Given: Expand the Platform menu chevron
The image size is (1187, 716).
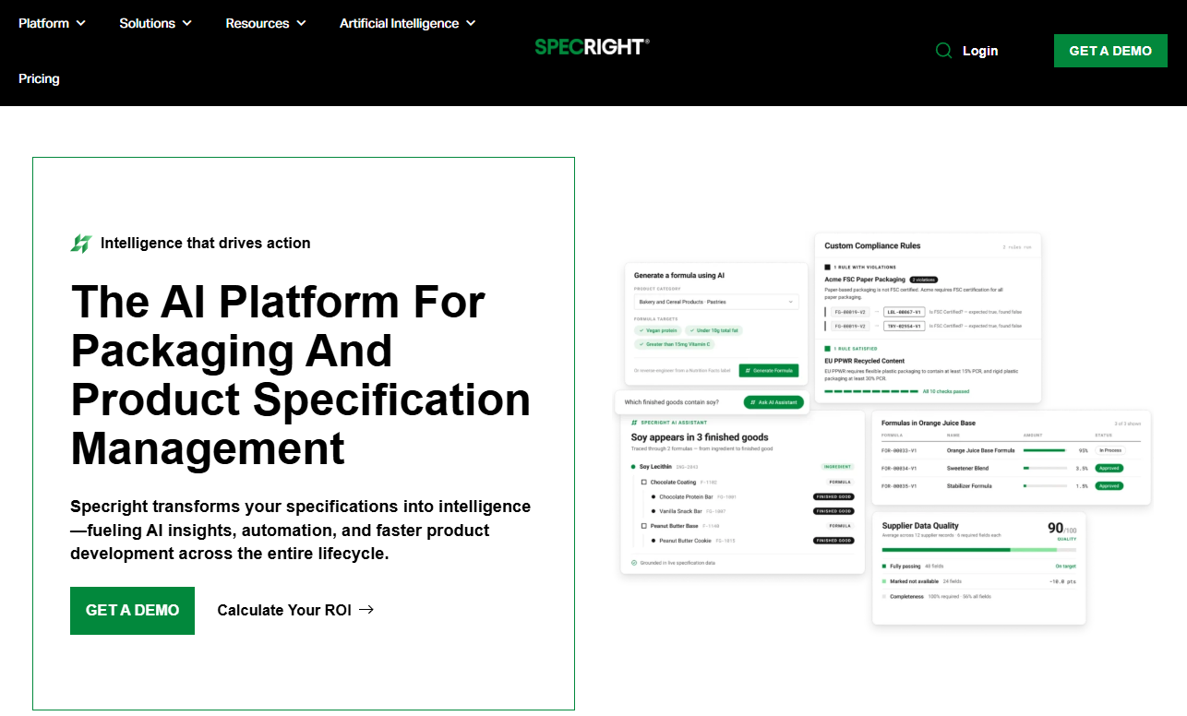Looking at the screenshot, I should [80, 23].
